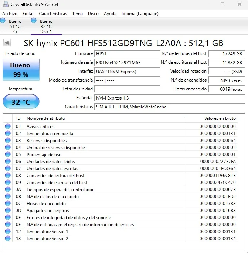Click the Interfaz field UASP (NVM Express)
Screen dimensions: 248x253
point(128,71)
